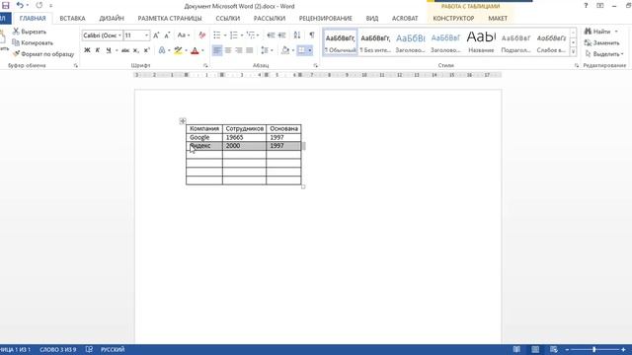Open text effects icon
The image size is (632, 355).
pos(162,50)
